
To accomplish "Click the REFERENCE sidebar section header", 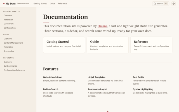I will point(8,58).
